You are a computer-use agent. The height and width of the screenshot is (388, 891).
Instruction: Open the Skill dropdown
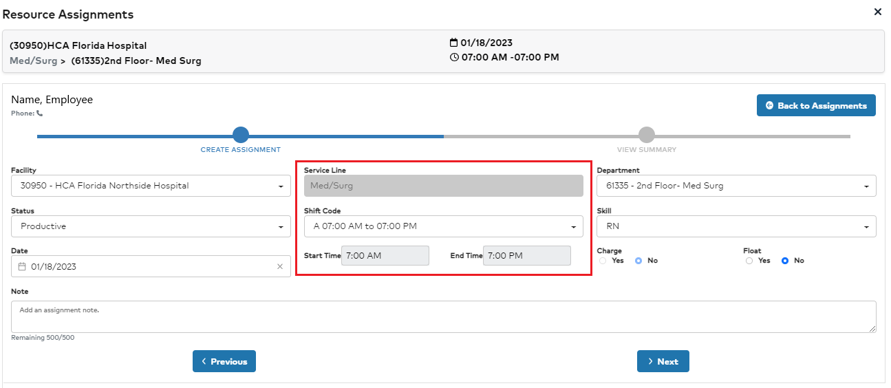[x=736, y=226]
